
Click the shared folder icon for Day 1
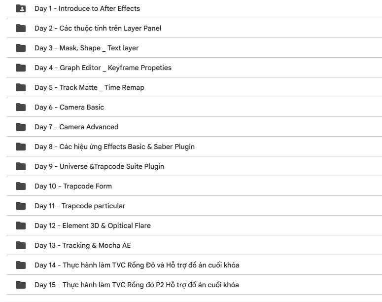pos(21,8)
